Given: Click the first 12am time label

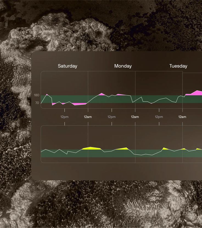Looking at the screenshot, I should [x=88, y=117].
